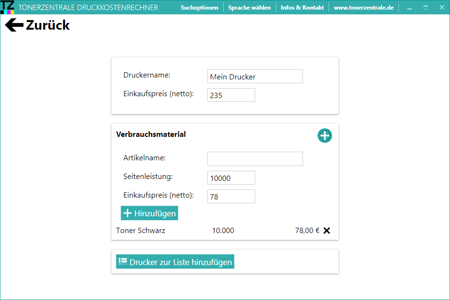
Task: Click the plus icon inside Hinzufügen
Action: (x=127, y=212)
